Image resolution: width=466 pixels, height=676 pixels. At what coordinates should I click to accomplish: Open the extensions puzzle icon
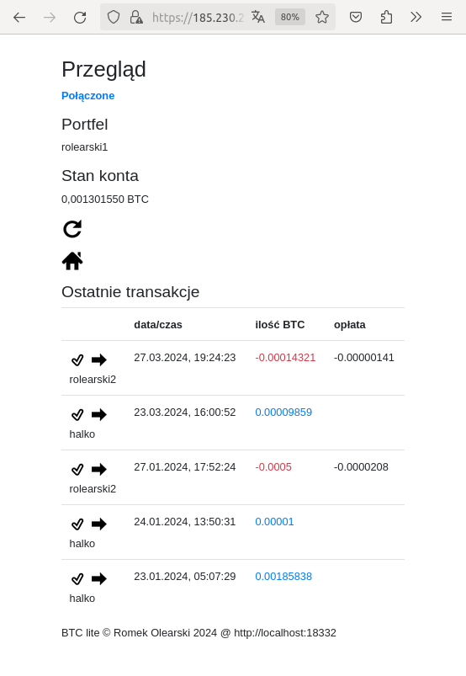tap(386, 17)
